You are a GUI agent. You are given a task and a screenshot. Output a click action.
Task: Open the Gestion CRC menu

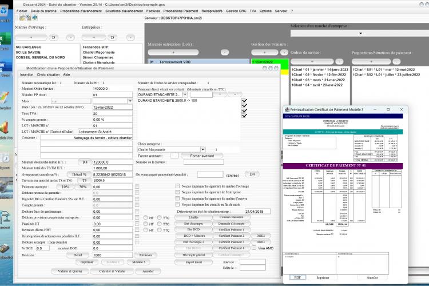pos(236,11)
